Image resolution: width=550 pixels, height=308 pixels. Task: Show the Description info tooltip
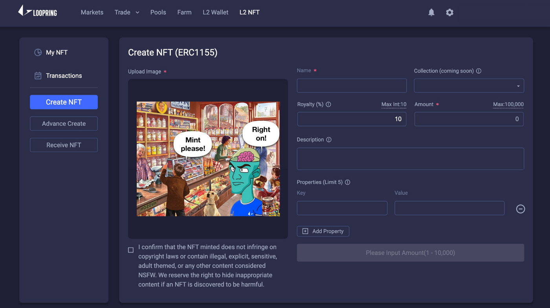[x=329, y=140]
